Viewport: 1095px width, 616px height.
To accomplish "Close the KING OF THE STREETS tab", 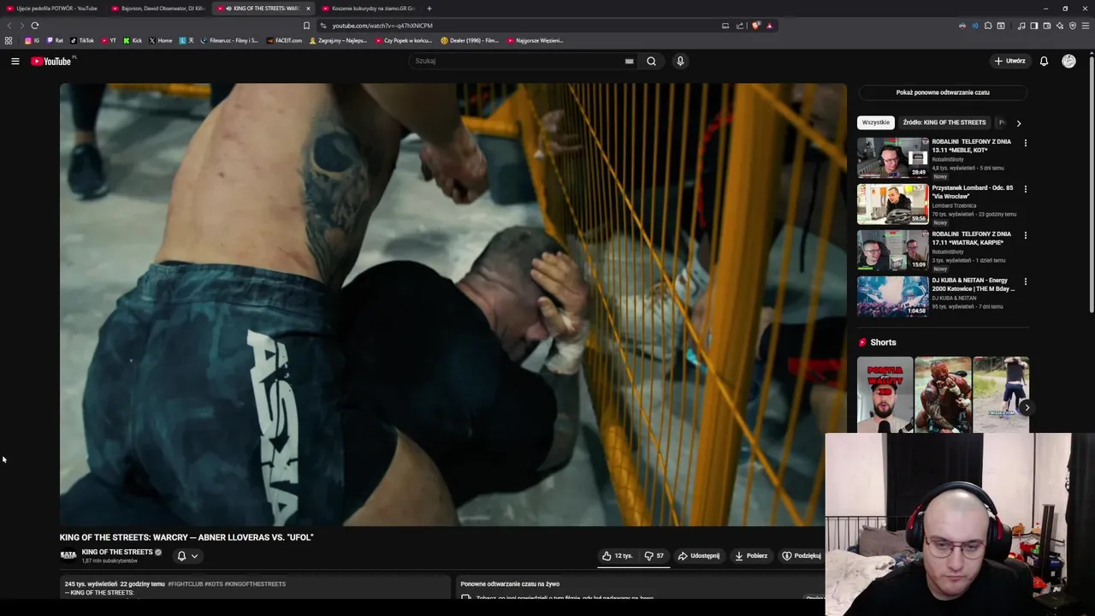I will 308,9.
